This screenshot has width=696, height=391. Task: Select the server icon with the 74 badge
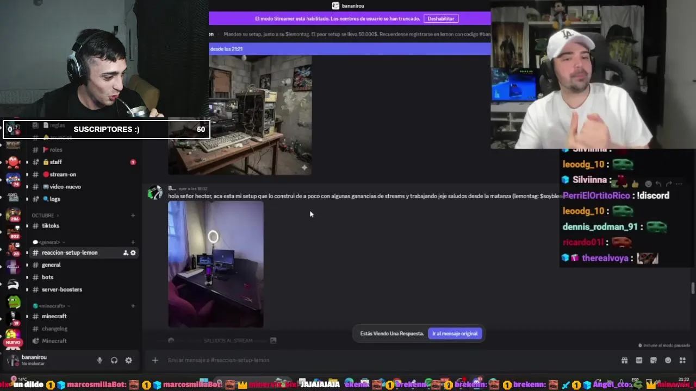[x=13, y=179]
